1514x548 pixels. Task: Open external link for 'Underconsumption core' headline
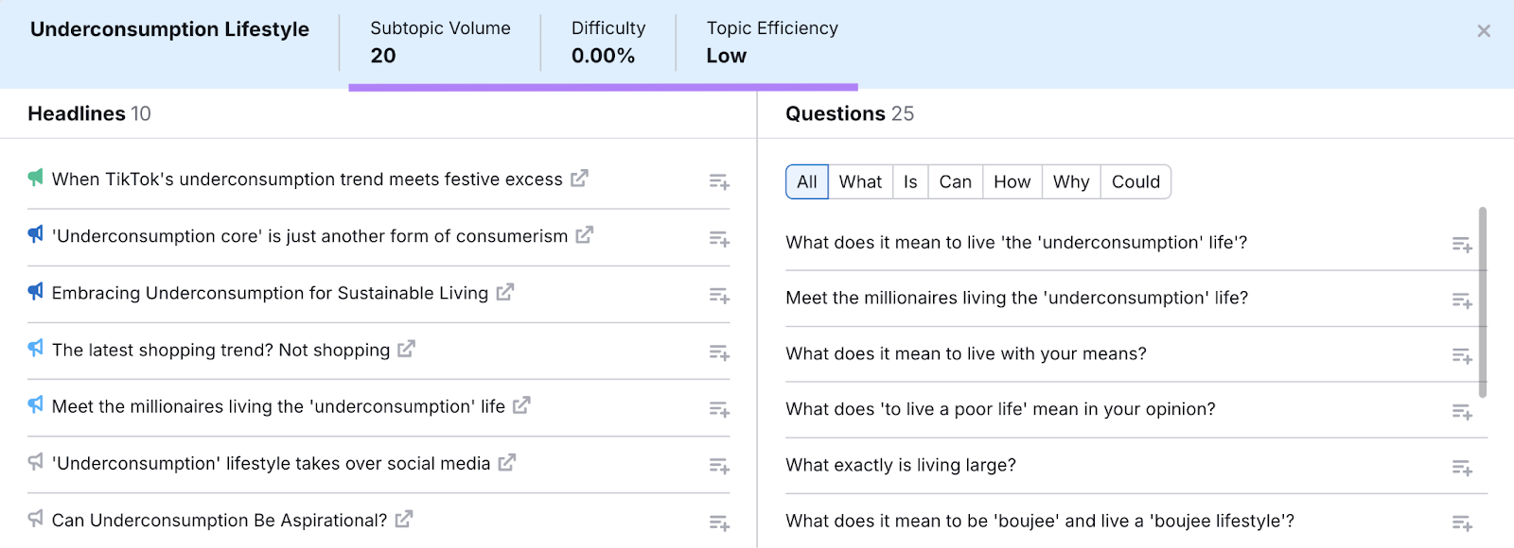[x=585, y=234]
